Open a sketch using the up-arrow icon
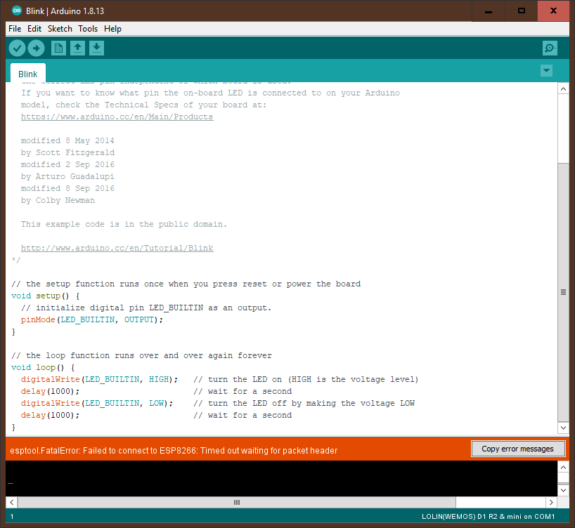Image resolution: width=575 pixels, height=528 pixels. [78, 48]
